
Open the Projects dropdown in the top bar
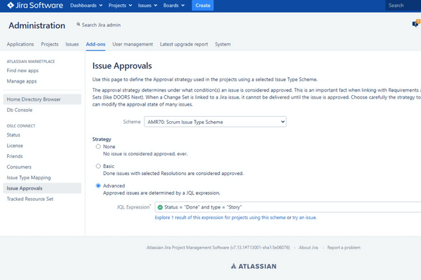(120, 6)
